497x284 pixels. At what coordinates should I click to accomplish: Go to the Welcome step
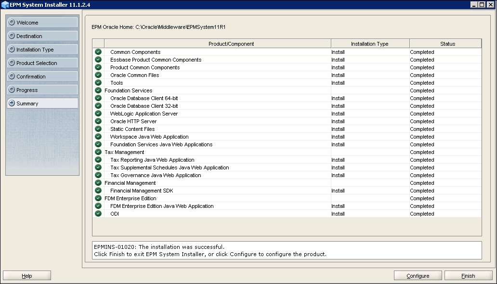coord(42,23)
